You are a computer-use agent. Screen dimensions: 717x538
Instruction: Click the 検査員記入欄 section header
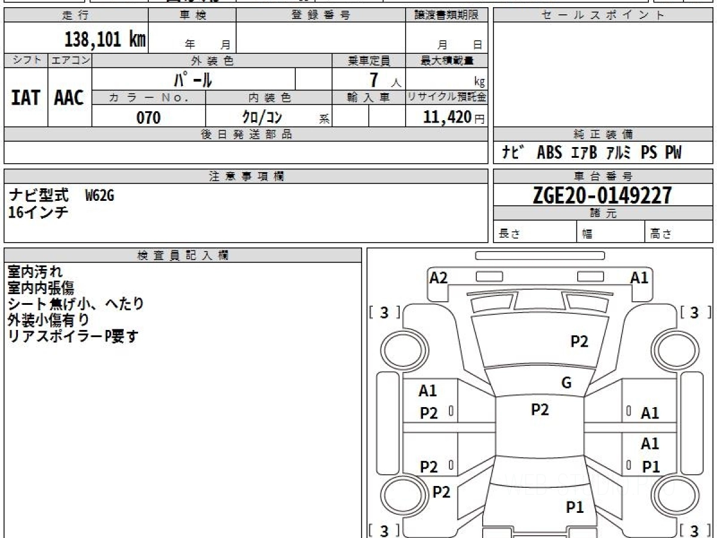(183, 255)
